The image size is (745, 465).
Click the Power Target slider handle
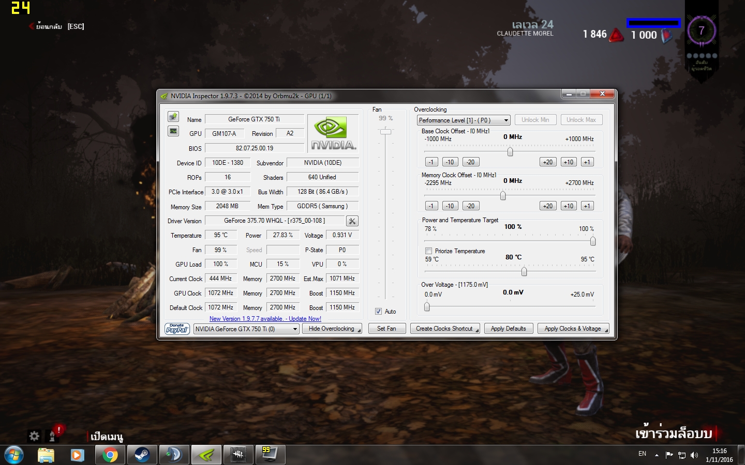coord(593,241)
